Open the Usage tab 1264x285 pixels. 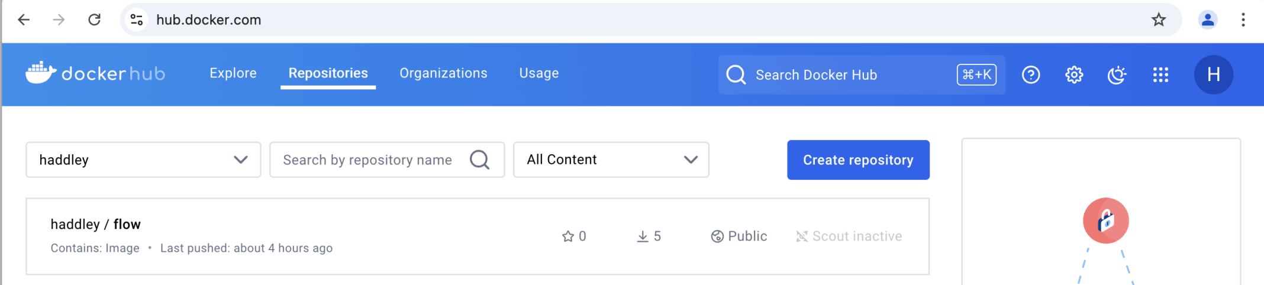tap(539, 73)
